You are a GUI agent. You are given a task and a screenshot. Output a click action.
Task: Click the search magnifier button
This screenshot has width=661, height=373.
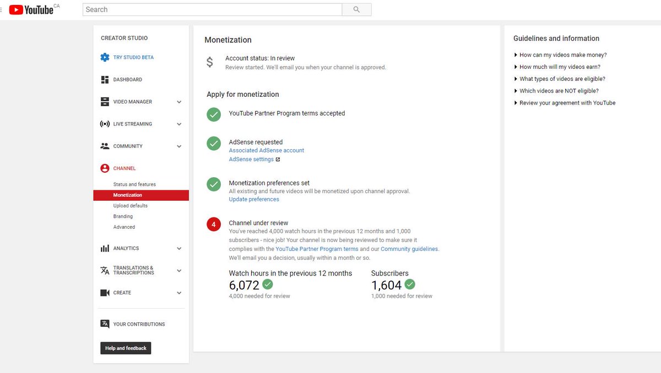pos(356,9)
